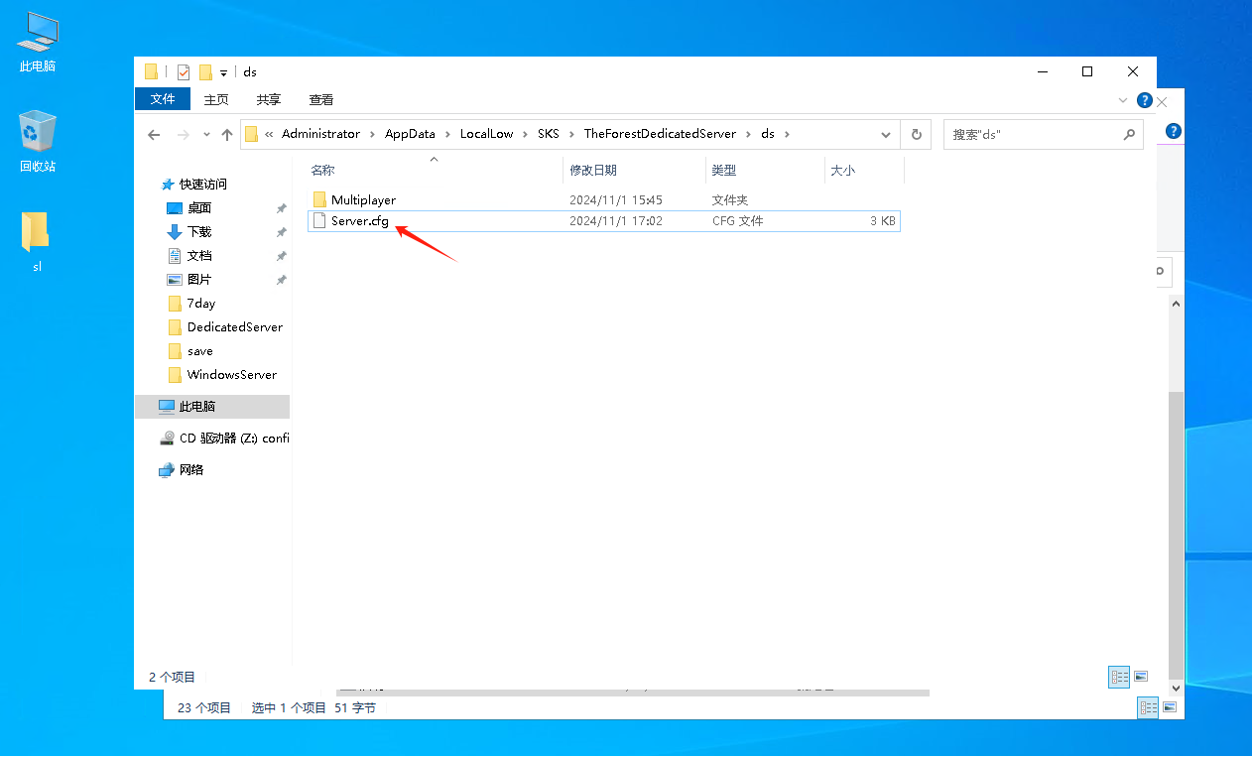Click the forward navigation arrow
The image size is (1252, 757).
(x=183, y=134)
